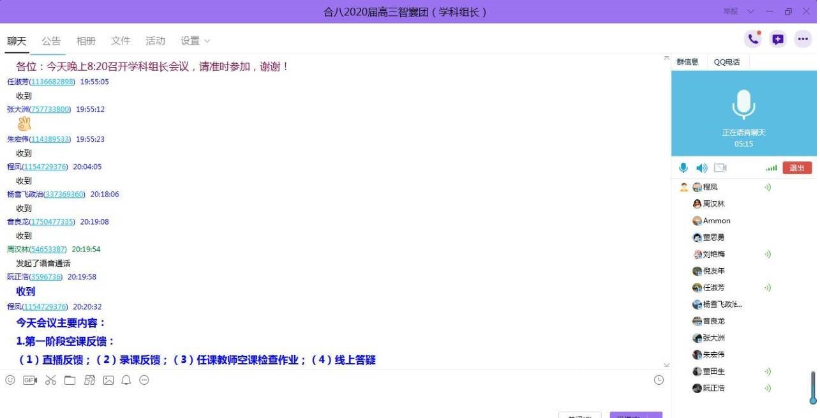
Task: Open more tools via the circled-dots toolbar icon
Action: coord(144,380)
